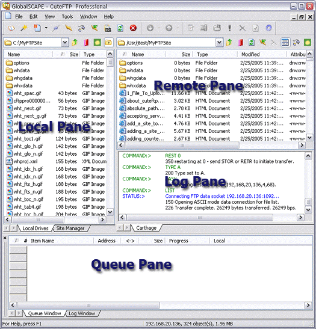Sort remote pane by Attribu column
Image resolution: width=316 pixels, height=329 pixels.
click(x=297, y=54)
